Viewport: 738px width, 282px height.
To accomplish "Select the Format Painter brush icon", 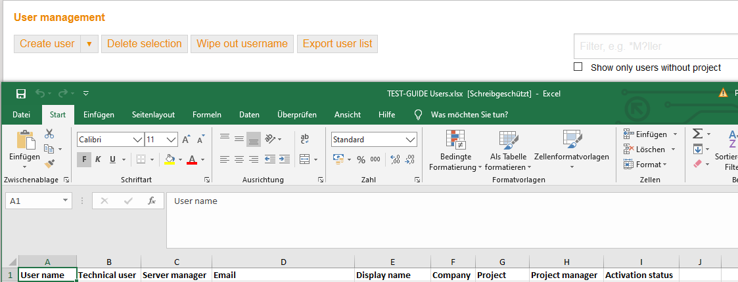I will click(49, 163).
